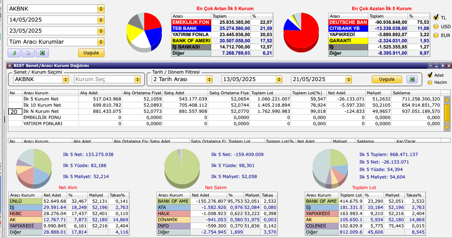Image resolution: width=452 pixels, height=238 pixels.
Task: Select the İlk 10 Kurum Net row
Action: click(x=225, y=105)
